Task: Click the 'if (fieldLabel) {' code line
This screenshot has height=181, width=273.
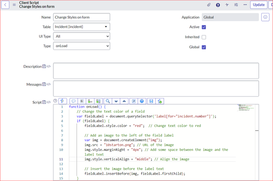Action: [x=93, y=121]
